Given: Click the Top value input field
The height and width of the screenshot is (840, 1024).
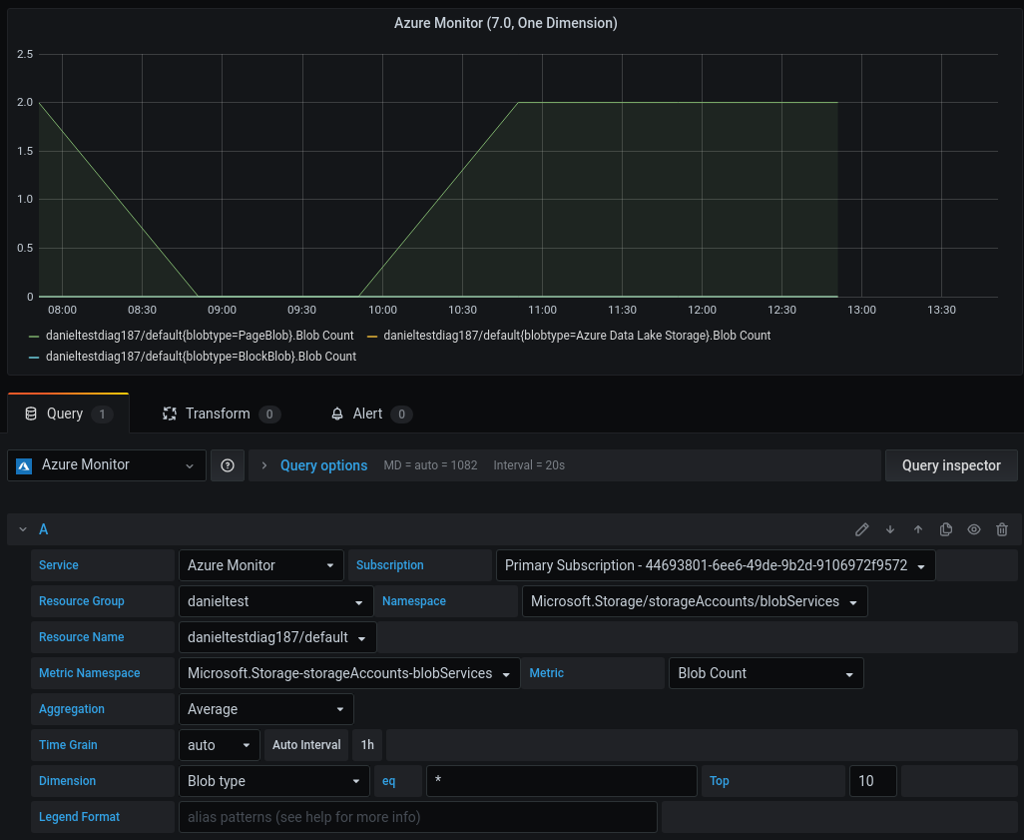Looking at the screenshot, I should [873, 781].
